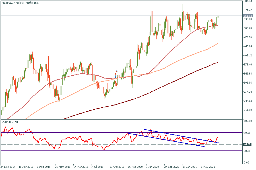This screenshot has height=170, width=256.
Task: Click the upper blue buy arrow marker
Action: pyautogui.click(x=117, y=71)
